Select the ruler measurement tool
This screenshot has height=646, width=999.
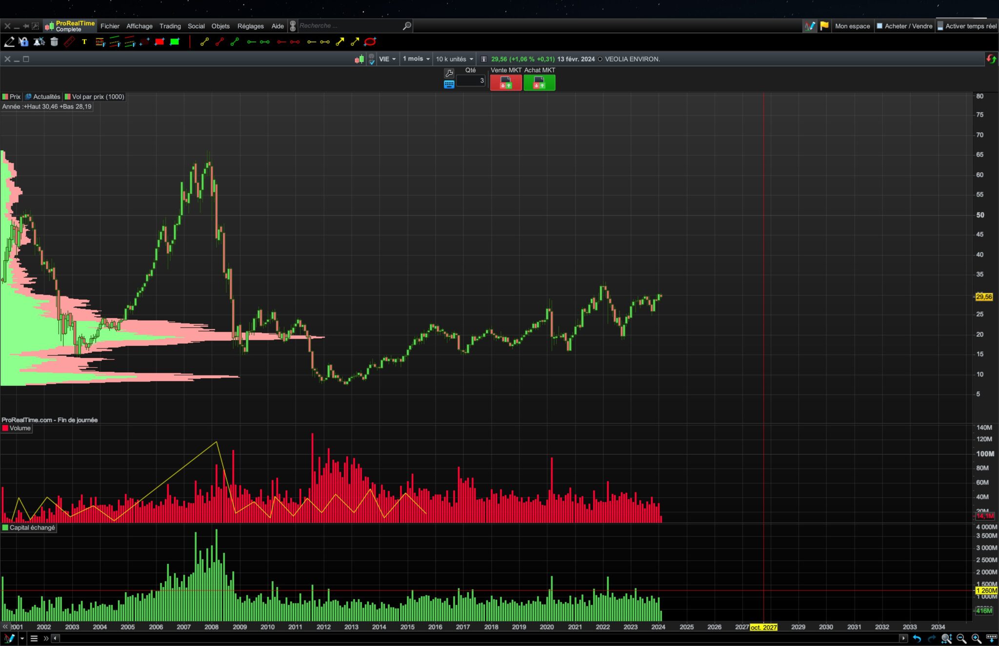click(69, 42)
